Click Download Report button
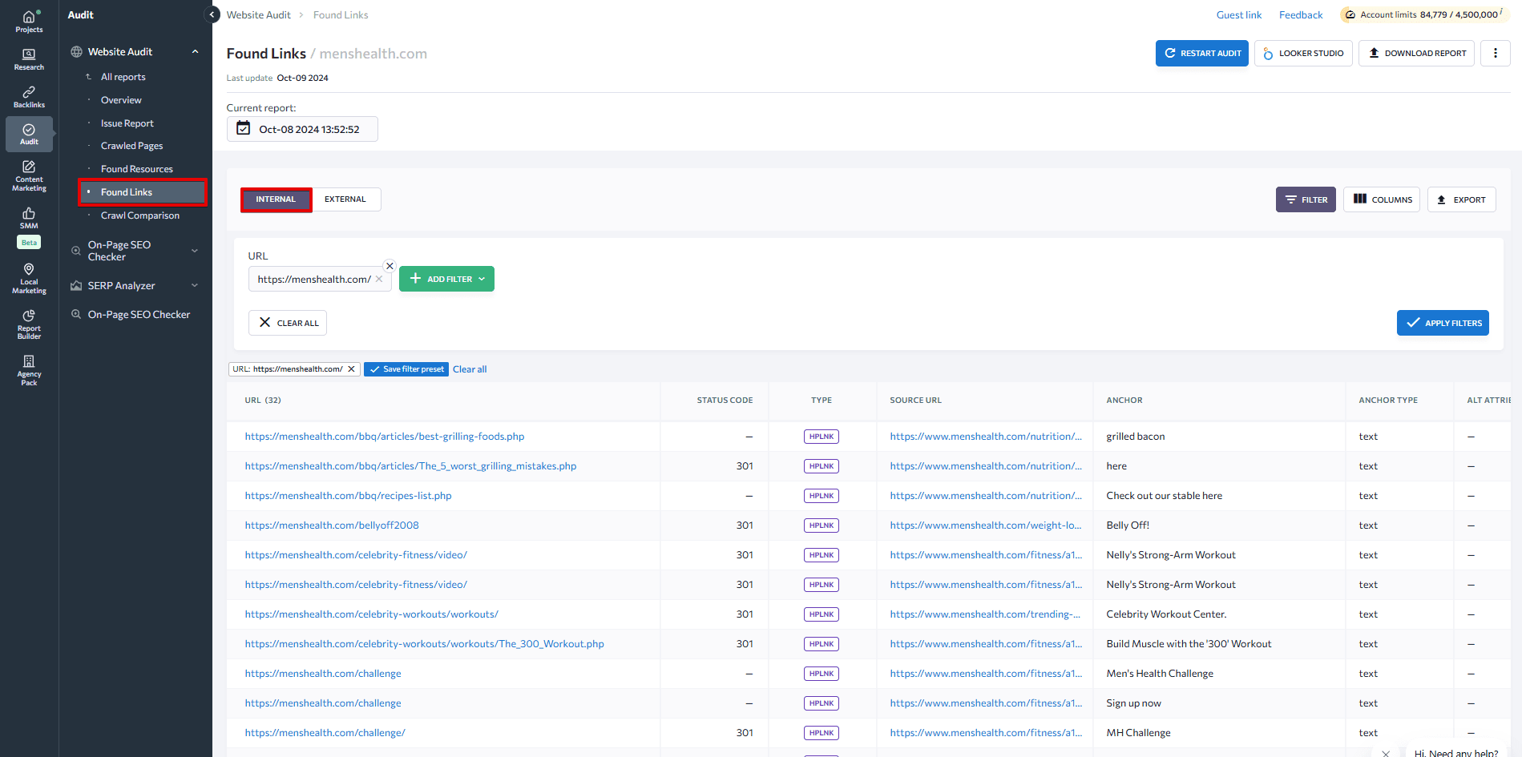 (1416, 54)
